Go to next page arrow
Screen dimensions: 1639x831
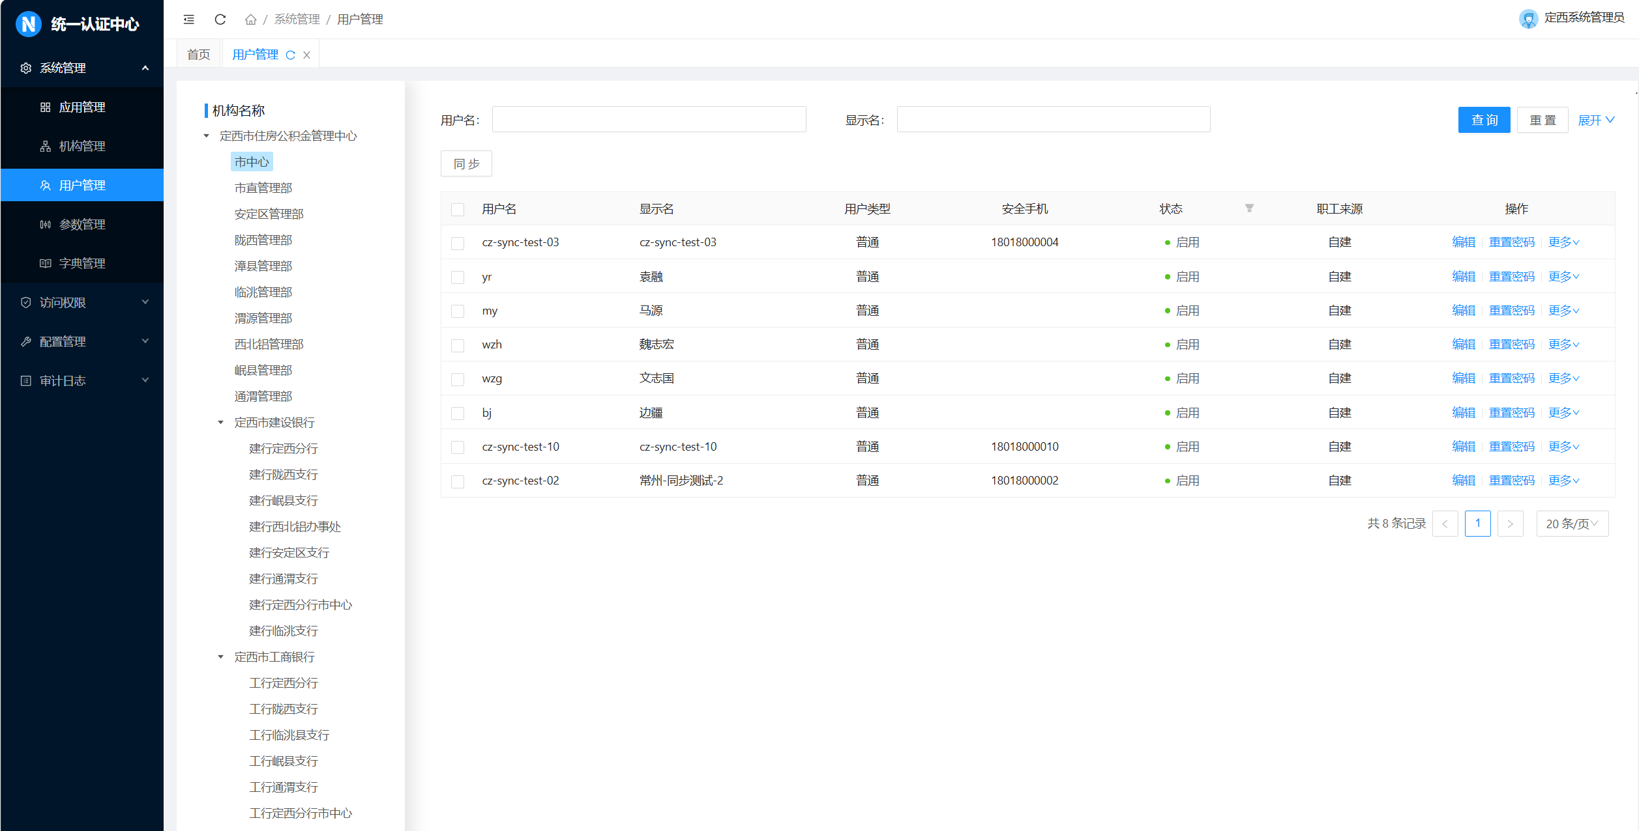point(1509,524)
